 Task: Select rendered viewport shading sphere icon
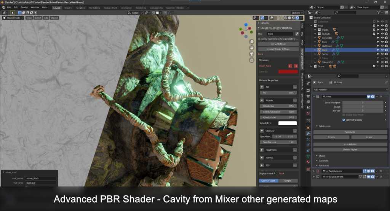297,18
